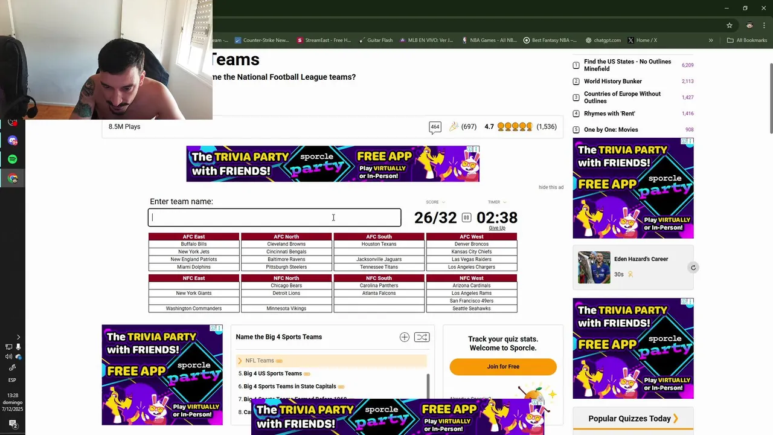Open Eden Hazard's Career thumbnail
Image resolution: width=773 pixels, height=435 pixels.
click(x=594, y=267)
